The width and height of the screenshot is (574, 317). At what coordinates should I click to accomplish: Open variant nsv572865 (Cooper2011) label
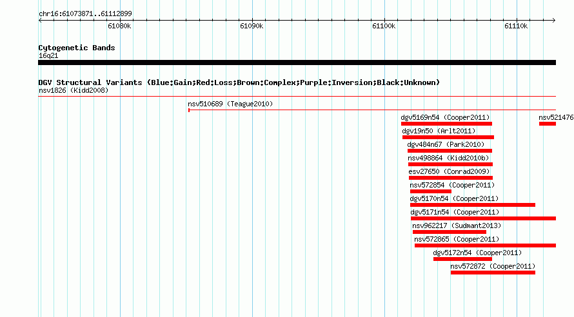[457, 239]
